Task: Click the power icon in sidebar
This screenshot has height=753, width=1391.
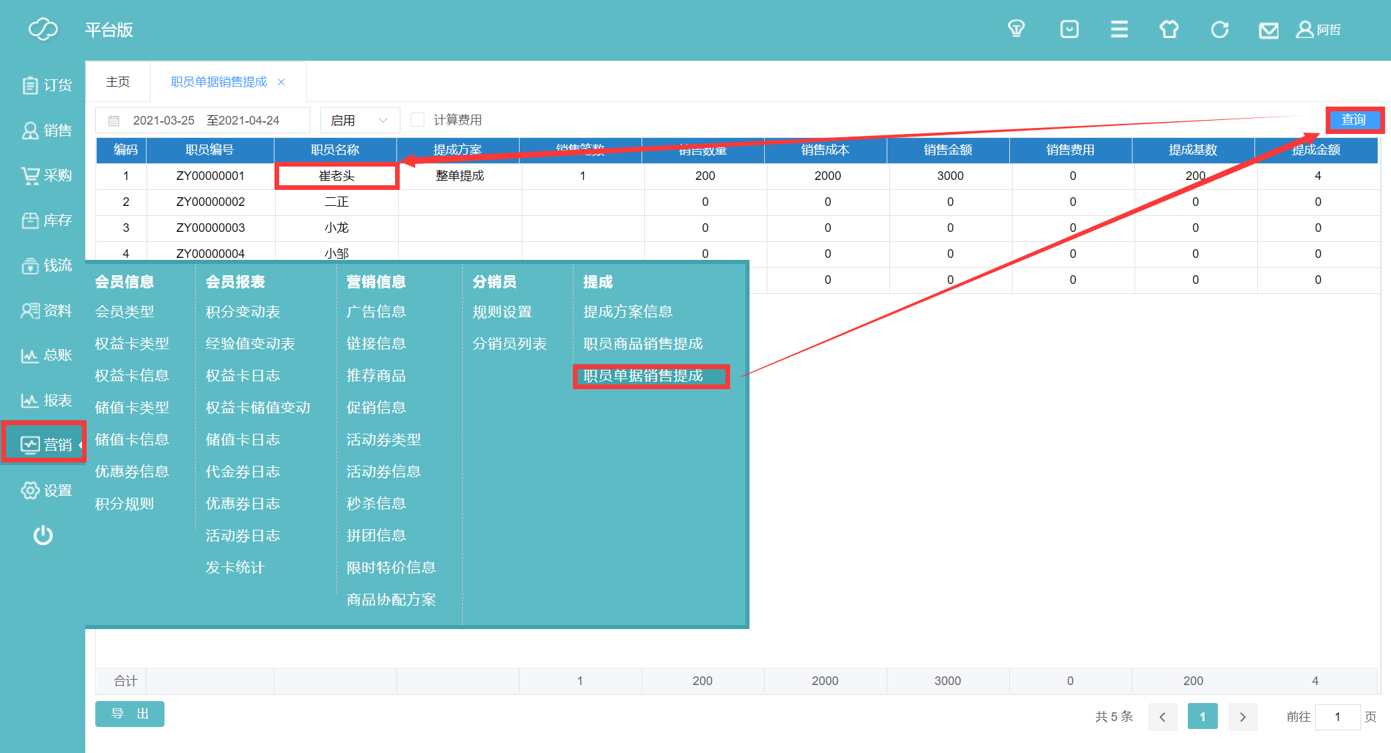Action: coord(43,535)
